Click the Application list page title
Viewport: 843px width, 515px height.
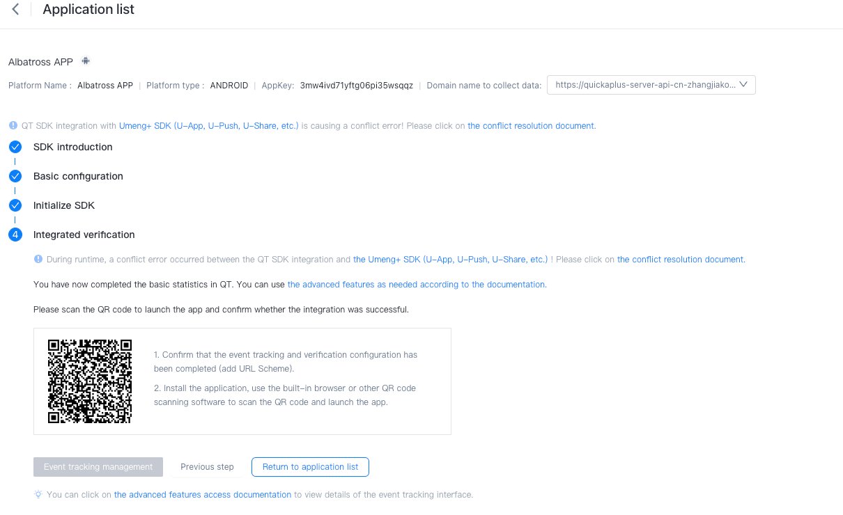point(88,10)
